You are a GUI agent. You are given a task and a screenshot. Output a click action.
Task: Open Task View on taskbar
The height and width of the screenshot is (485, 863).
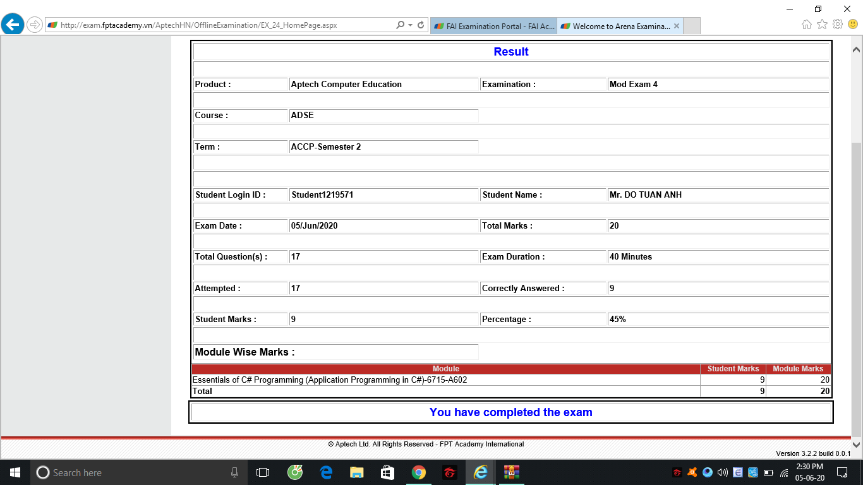(263, 472)
